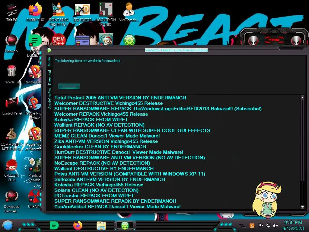Select the VirusWire lime taskbar button
Image resolution: width=309 pixels, height=232 pixels.
(125, 225)
